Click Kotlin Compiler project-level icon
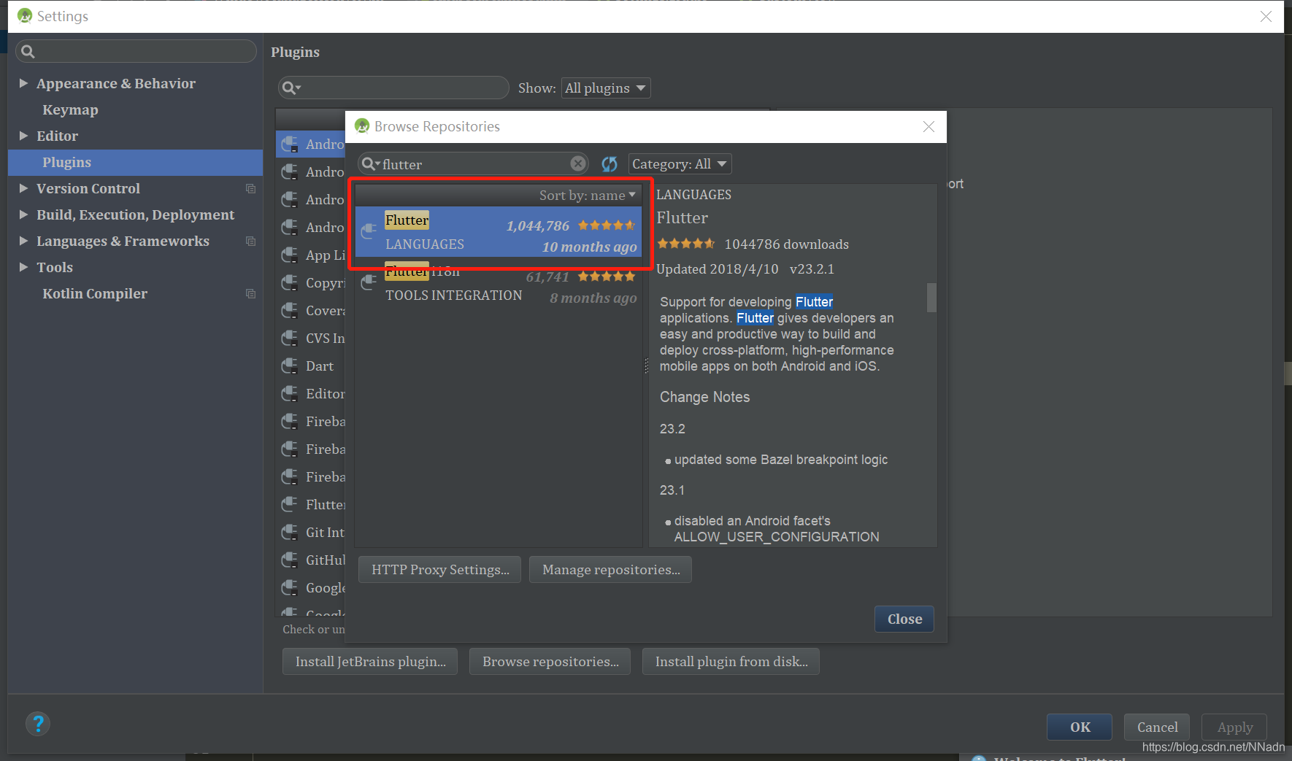Viewport: 1292px width, 761px height. coord(250,293)
